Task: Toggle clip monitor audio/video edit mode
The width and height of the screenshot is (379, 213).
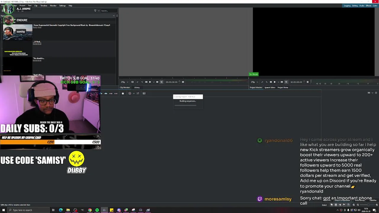Action: coord(161,82)
